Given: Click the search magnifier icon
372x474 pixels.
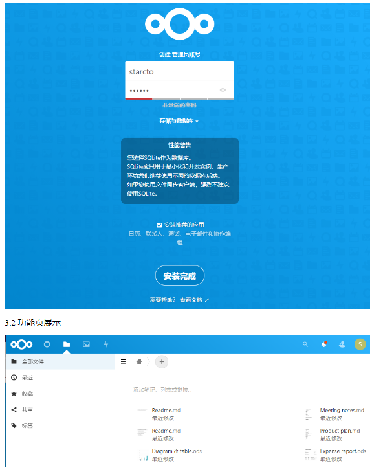Looking at the screenshot, I should click(x=305, y=344).
